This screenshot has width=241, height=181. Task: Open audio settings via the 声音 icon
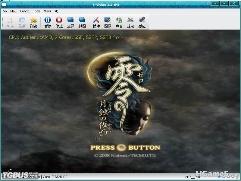click(x=119, y=22)
